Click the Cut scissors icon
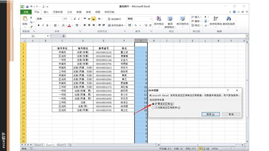This screenshot has height=151, width=269. pyautogui.click(x=31, y=17)
